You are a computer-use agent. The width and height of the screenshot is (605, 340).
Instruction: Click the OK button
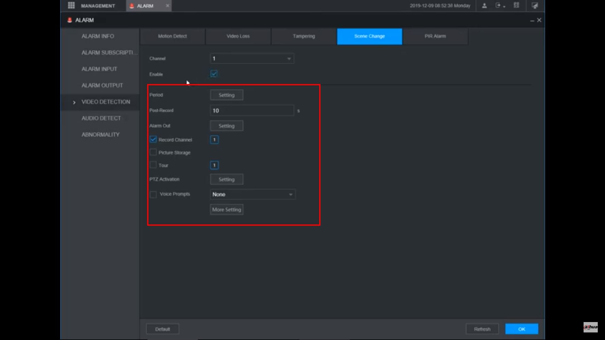pyautogui.click(x=521, y=329)
